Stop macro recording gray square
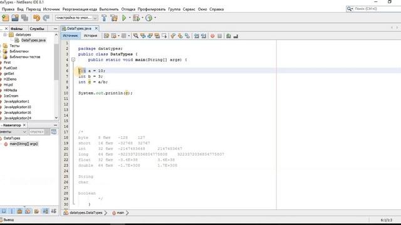Screen dimensions: 401x225 coord(220,36)
